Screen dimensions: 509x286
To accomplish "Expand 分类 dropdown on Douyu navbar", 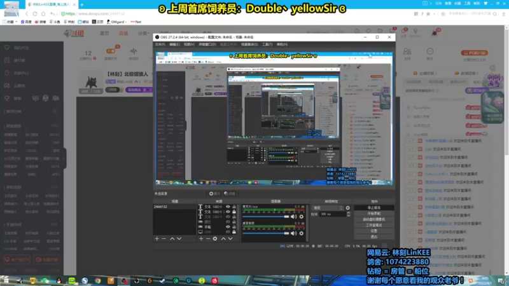I will pos(144,34).
